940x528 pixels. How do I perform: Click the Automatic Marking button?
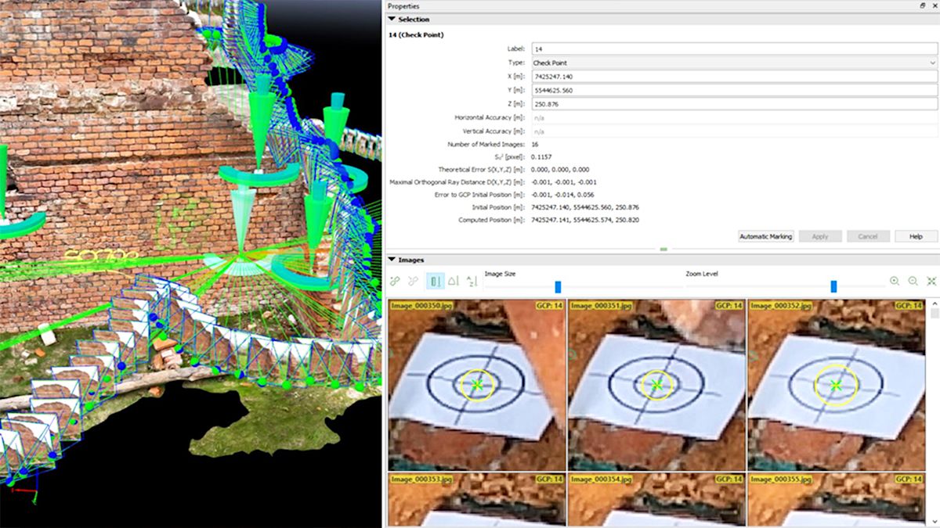coord(765,235)
